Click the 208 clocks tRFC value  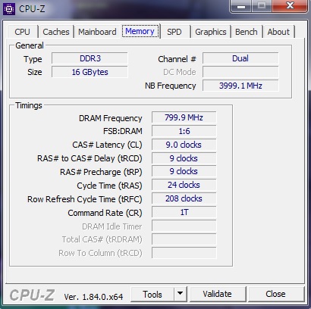(x=184, y=198)
